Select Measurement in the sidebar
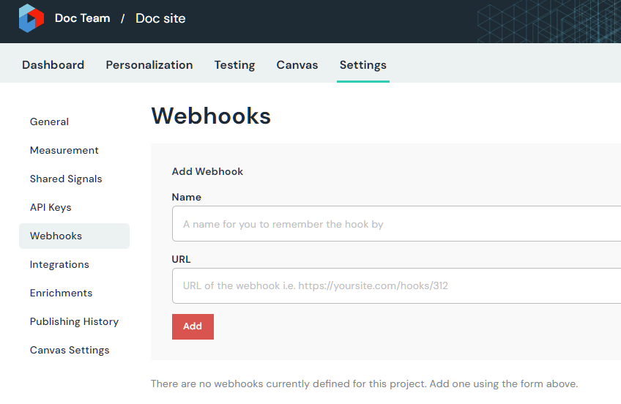The image size is (621, 404). (x=64, y=150)
